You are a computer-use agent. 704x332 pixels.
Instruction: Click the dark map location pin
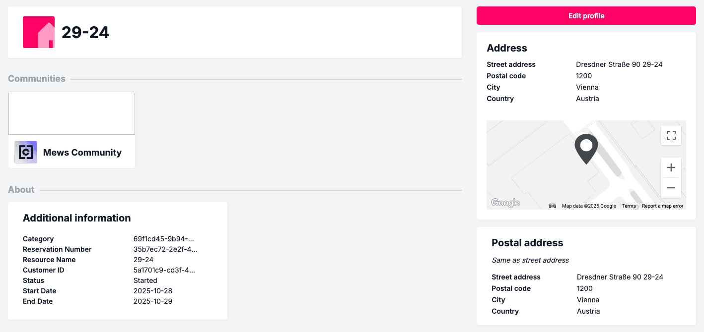click(x=586, y=149)
